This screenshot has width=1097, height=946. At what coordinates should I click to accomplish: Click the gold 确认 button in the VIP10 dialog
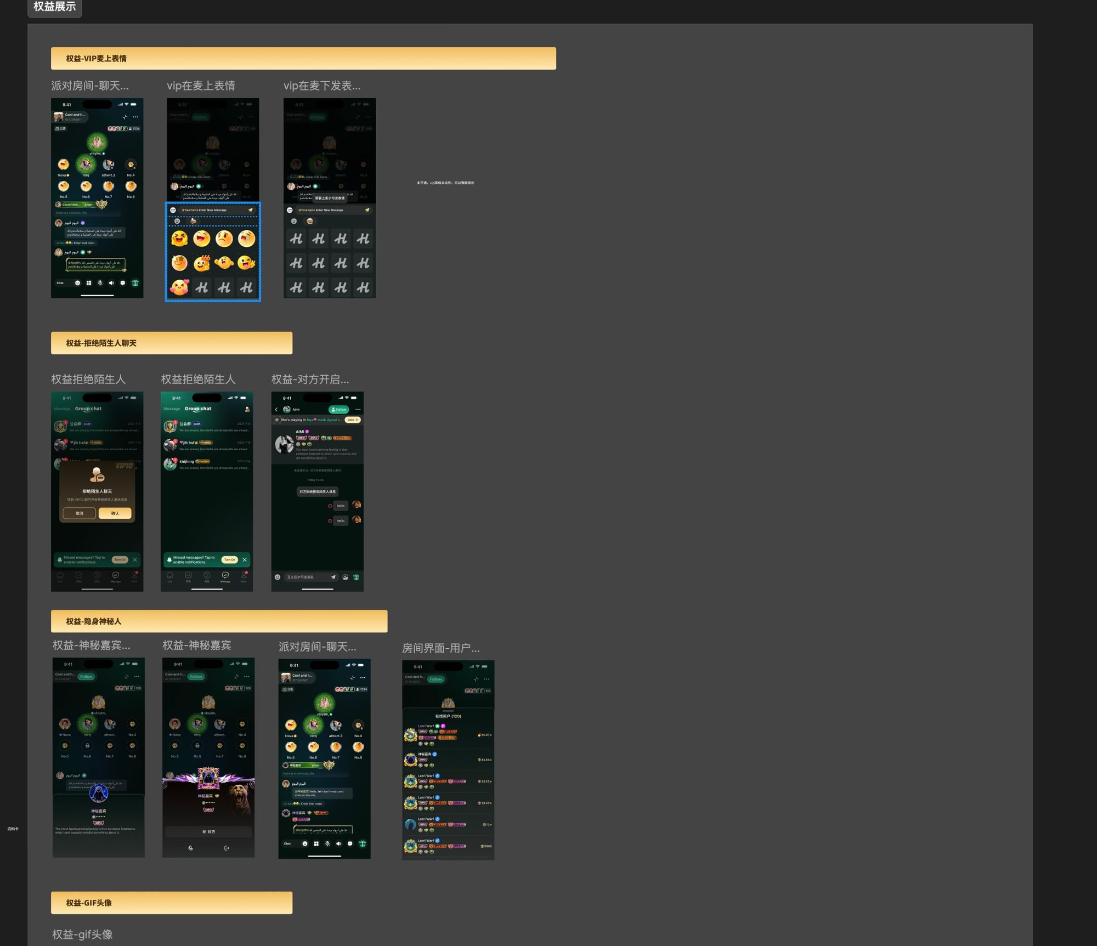(115, 513)
